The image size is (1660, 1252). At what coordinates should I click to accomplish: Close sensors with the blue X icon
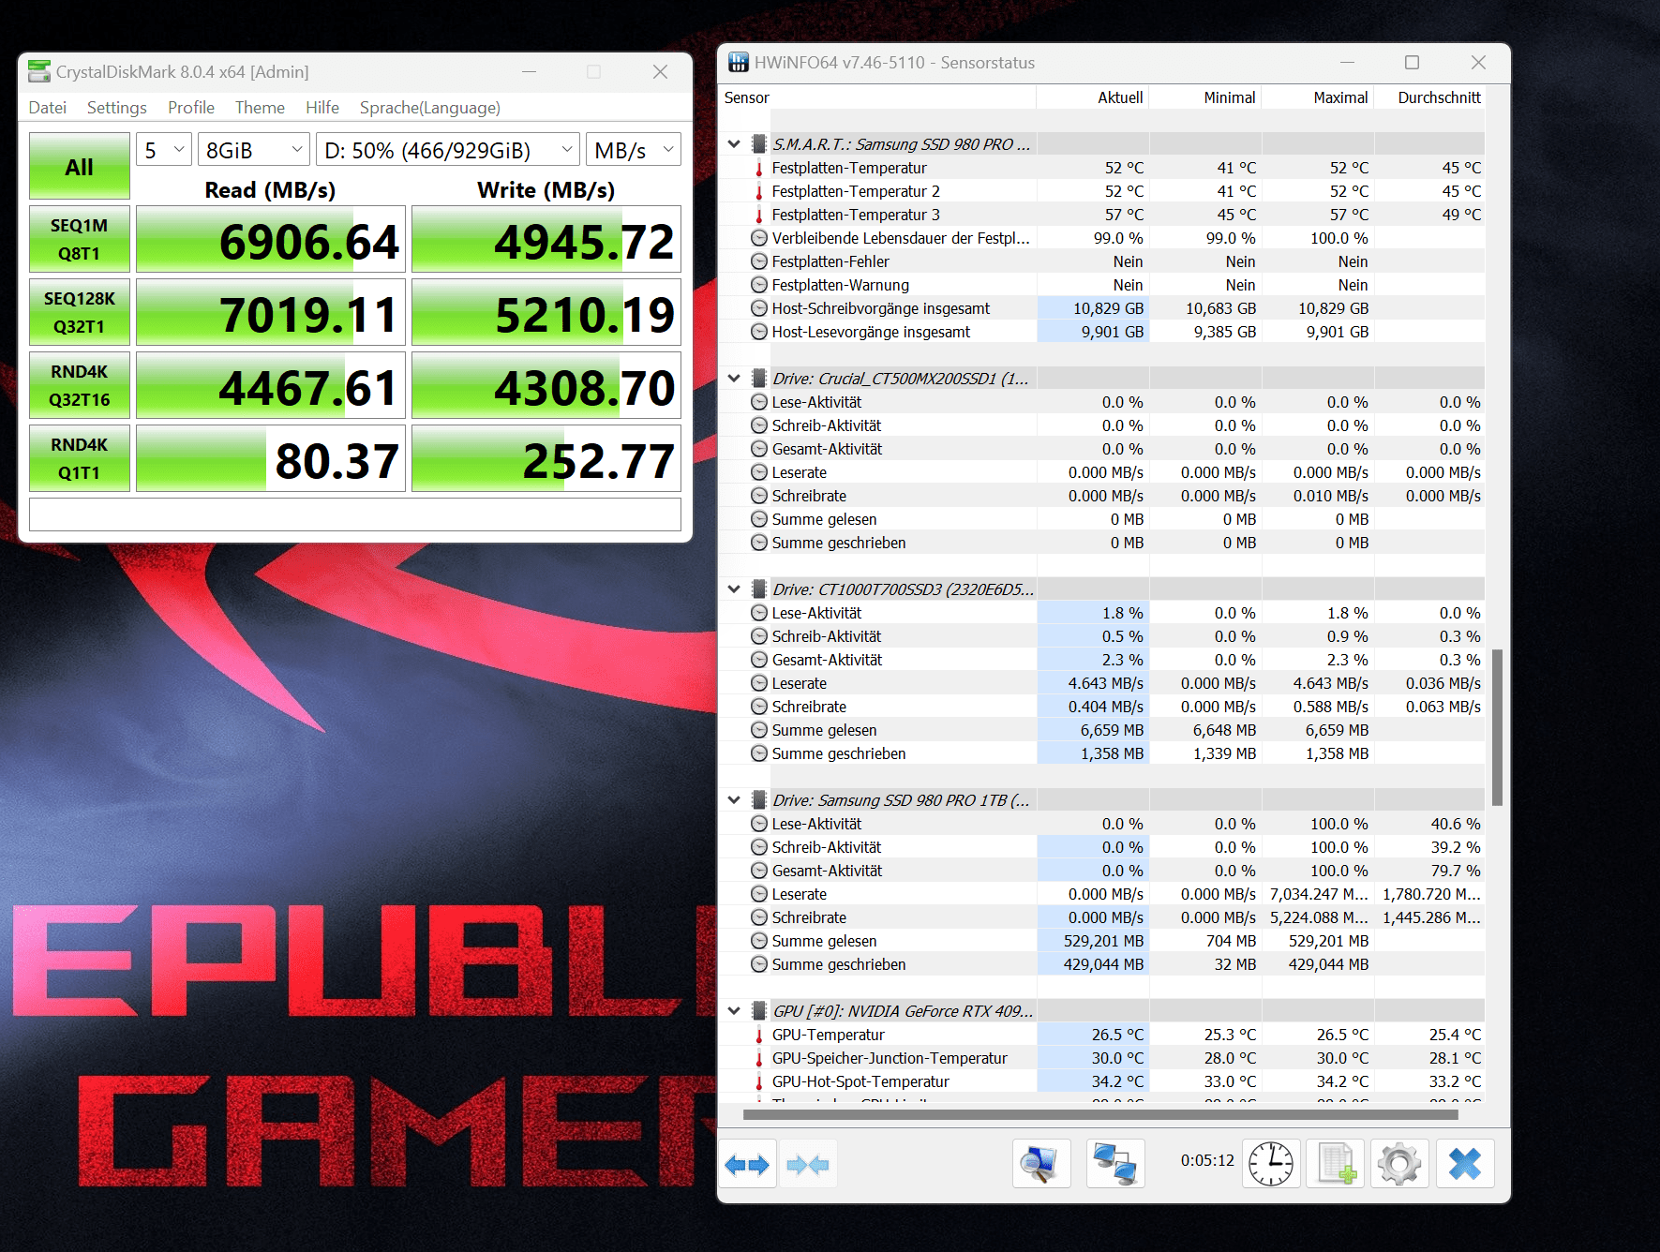point(1465,1164)
